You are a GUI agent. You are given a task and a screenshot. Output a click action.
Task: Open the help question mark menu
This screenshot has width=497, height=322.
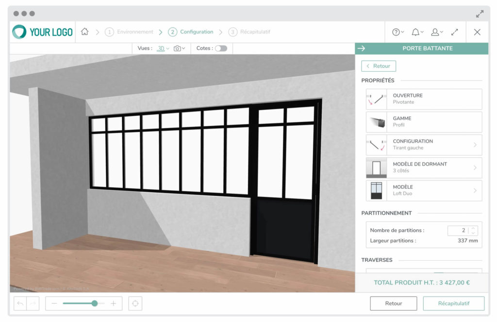click(x=398, y=32)
